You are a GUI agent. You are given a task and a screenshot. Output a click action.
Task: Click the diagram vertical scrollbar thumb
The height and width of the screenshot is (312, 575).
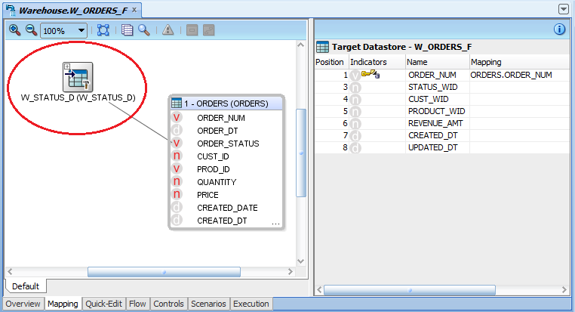click(x=301, y=153)
